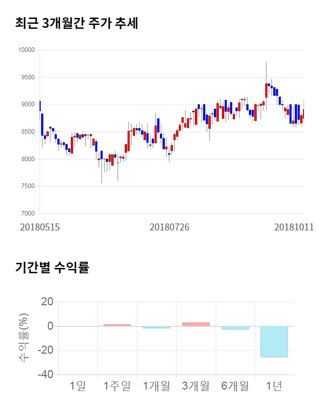The height and width of the screenshot is (404, 319).
Task: Select the 1개월 blue return bar
Action: 157,327
